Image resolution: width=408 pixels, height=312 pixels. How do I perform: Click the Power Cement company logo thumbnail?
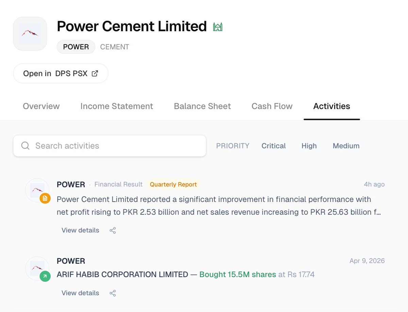(30, 34)
